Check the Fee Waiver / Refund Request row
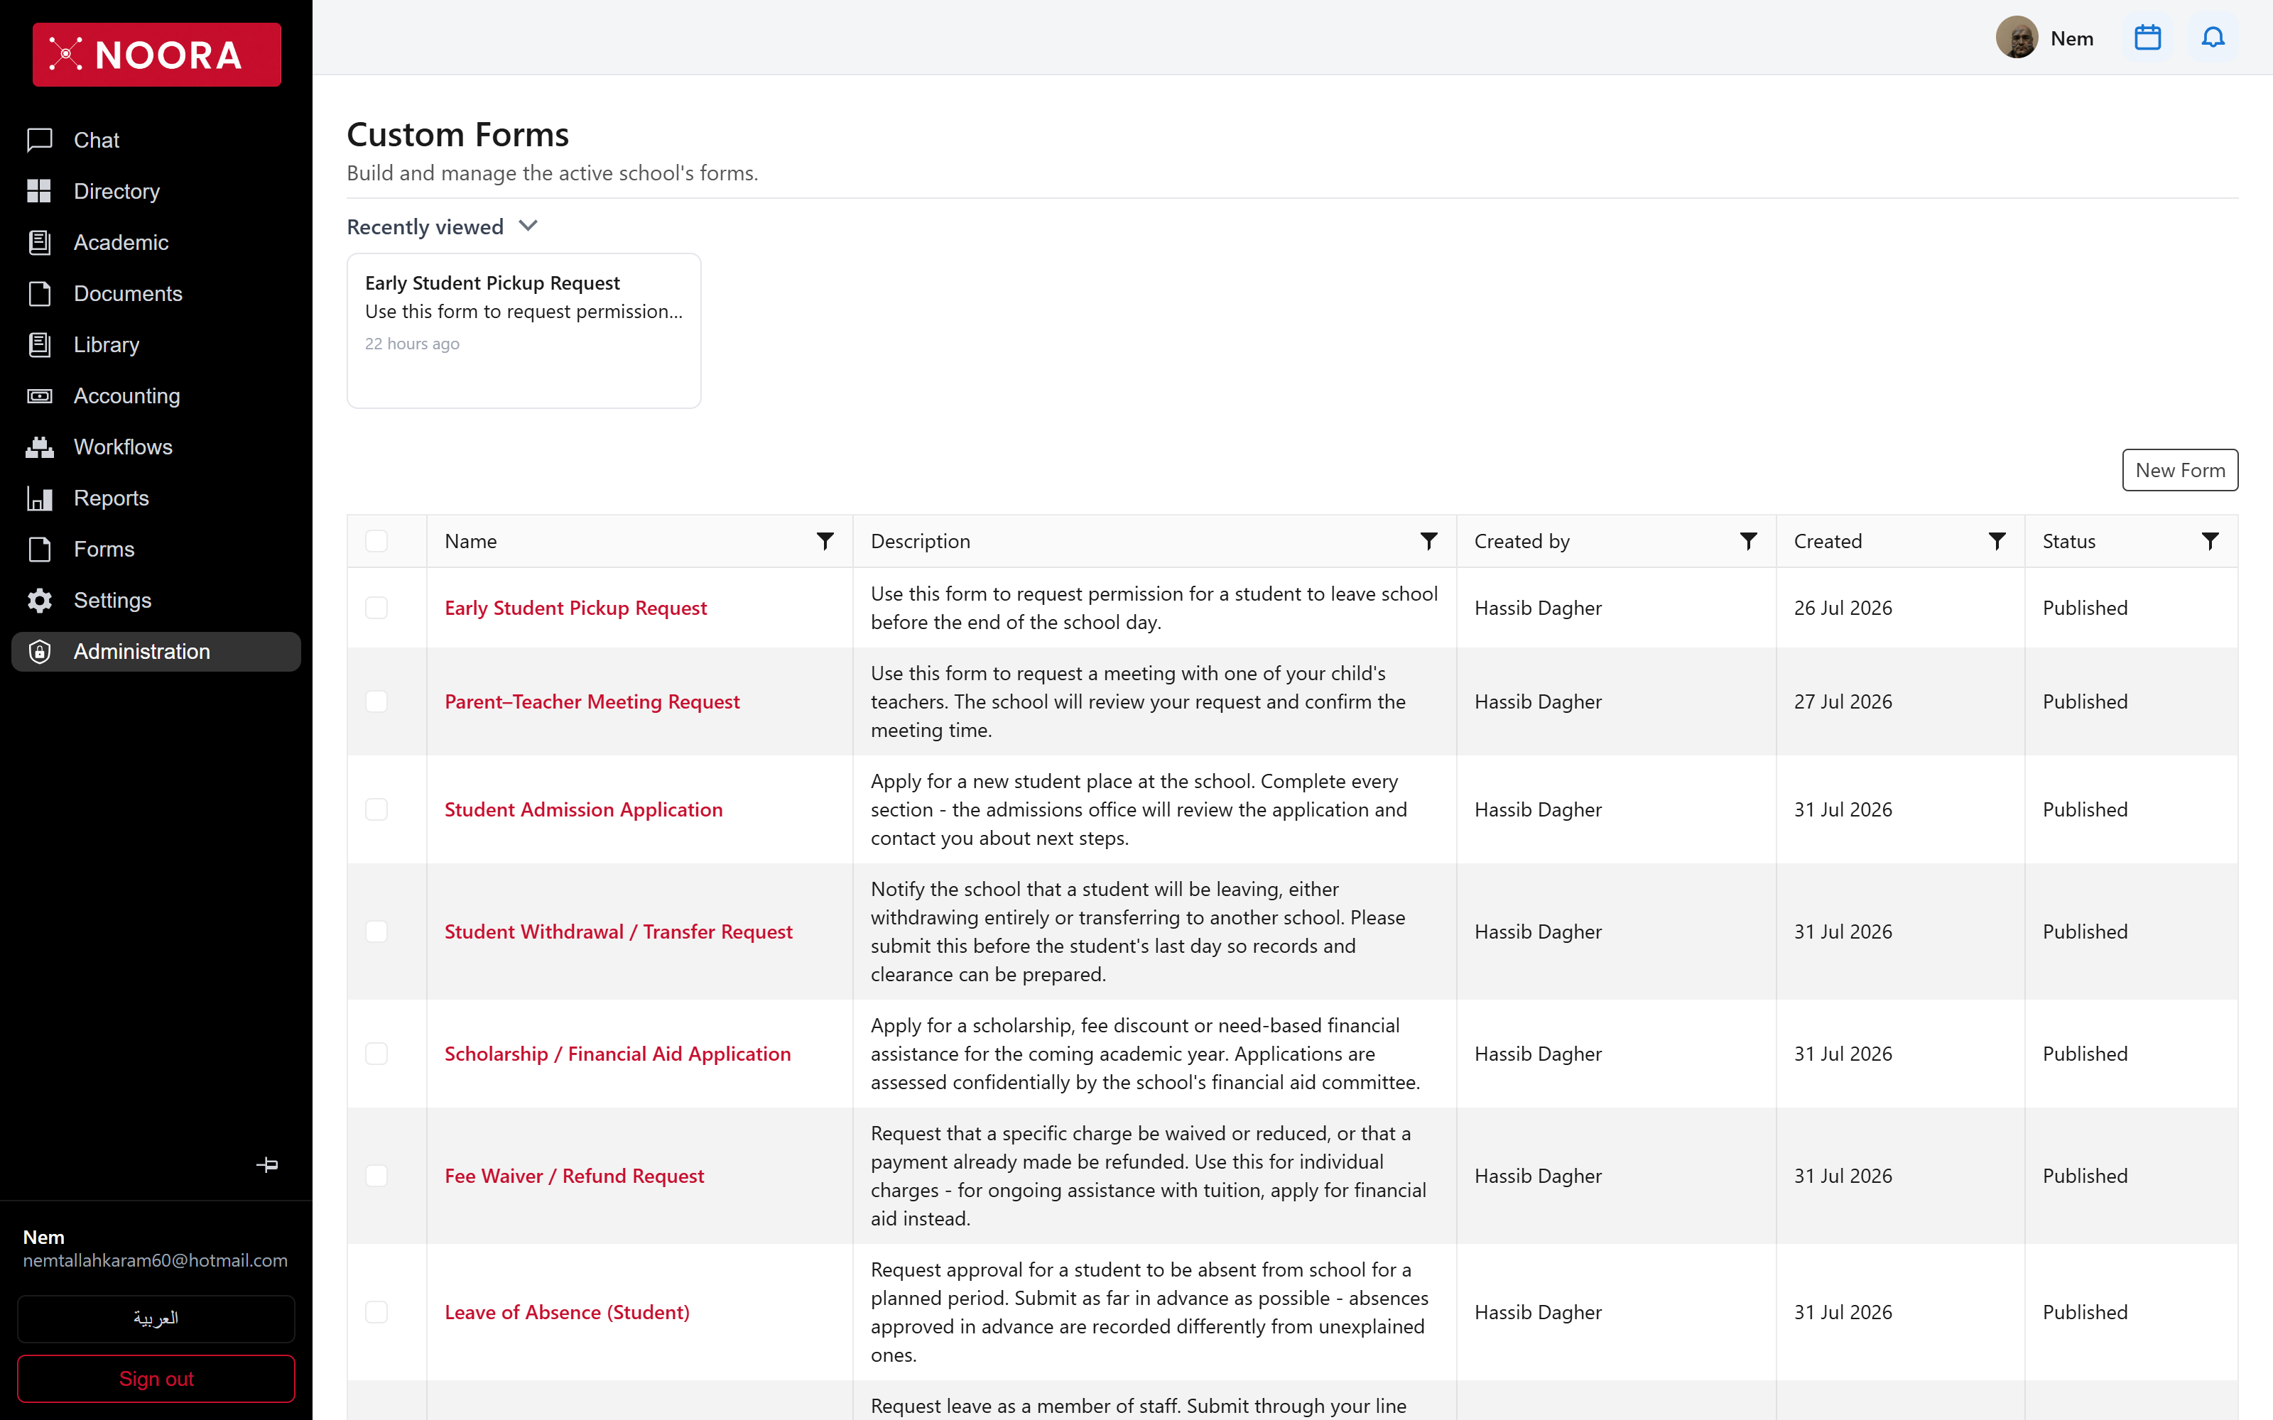The height and width of the screenshot is (1420, 2273). pyautogui.click(x=376, y=1176)
